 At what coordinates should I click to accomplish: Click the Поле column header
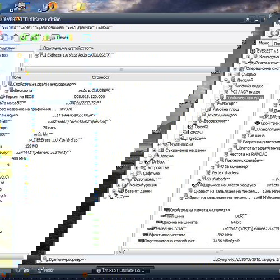[16, 77]
